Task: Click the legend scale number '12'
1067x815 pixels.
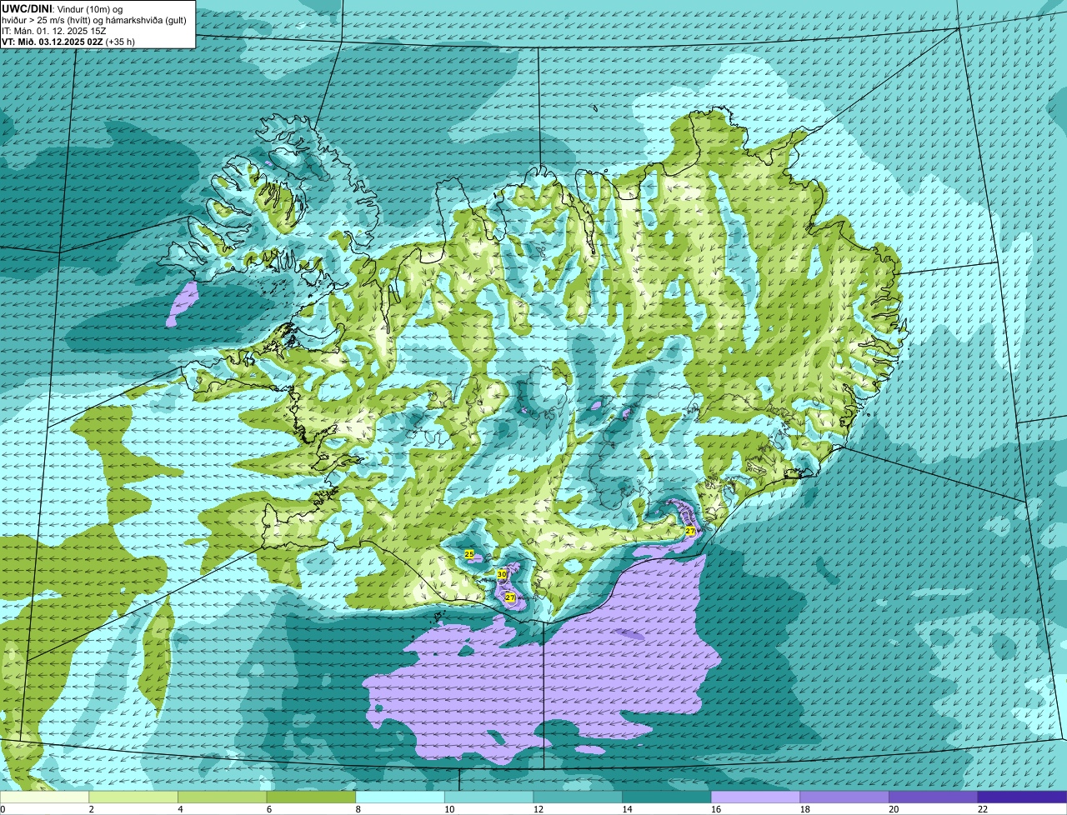Action: [539, 809]
